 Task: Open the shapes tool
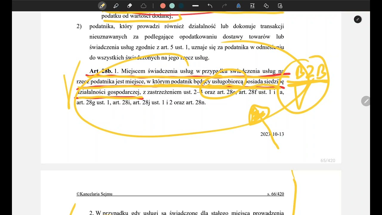click(x=266, y=6)
